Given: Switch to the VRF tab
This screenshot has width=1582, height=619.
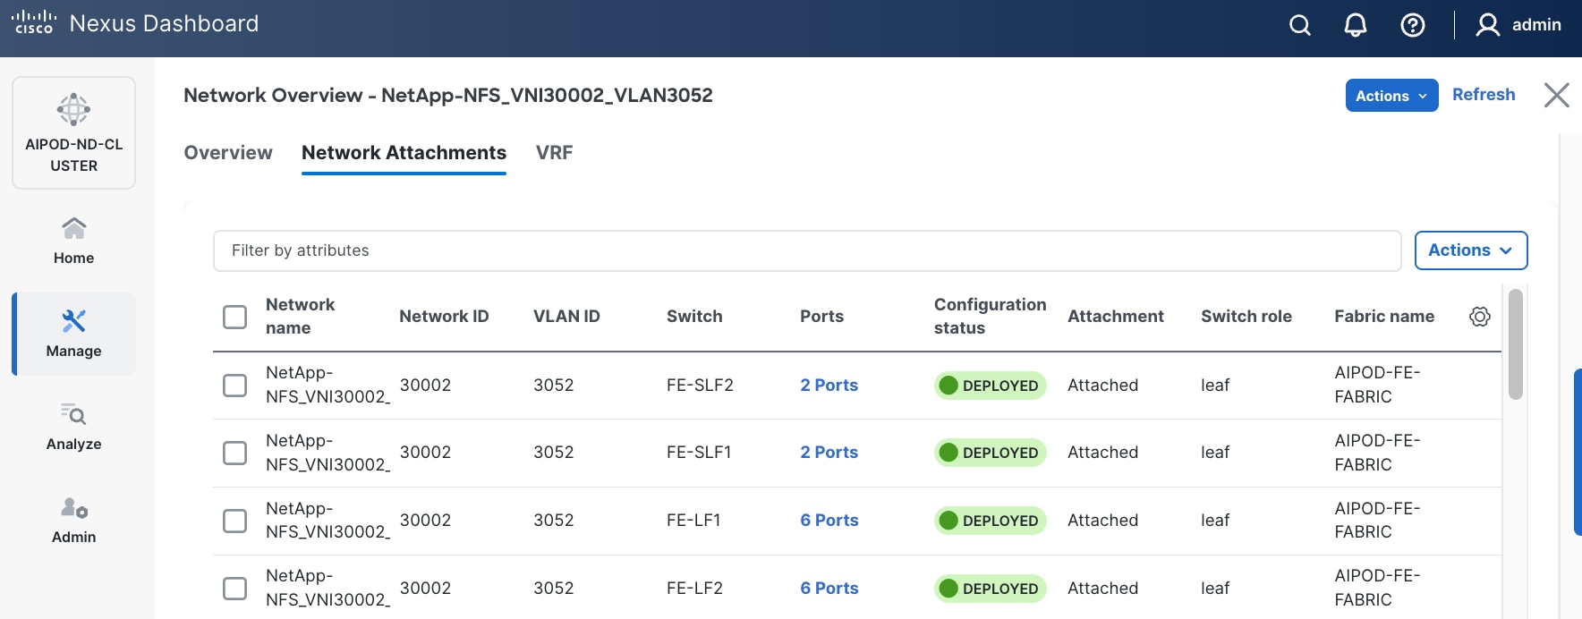Looking at the screenshot, I should [x=554, y=153].
